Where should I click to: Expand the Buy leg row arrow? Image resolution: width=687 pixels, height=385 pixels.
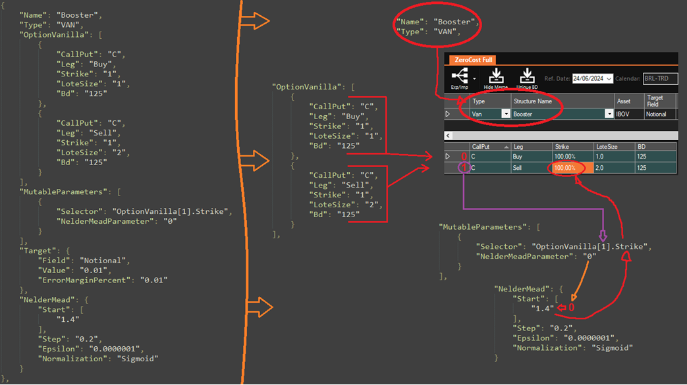coord(449,157)
